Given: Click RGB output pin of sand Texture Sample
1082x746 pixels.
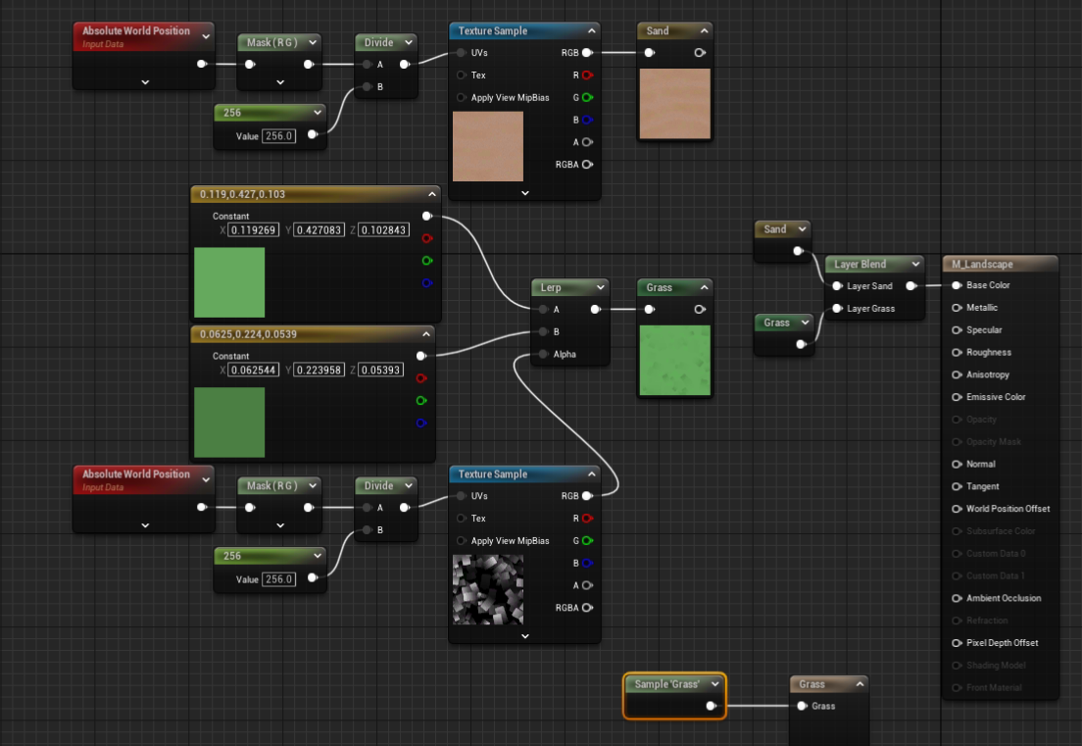Looking at the screenshot, I should pos(587,53).
